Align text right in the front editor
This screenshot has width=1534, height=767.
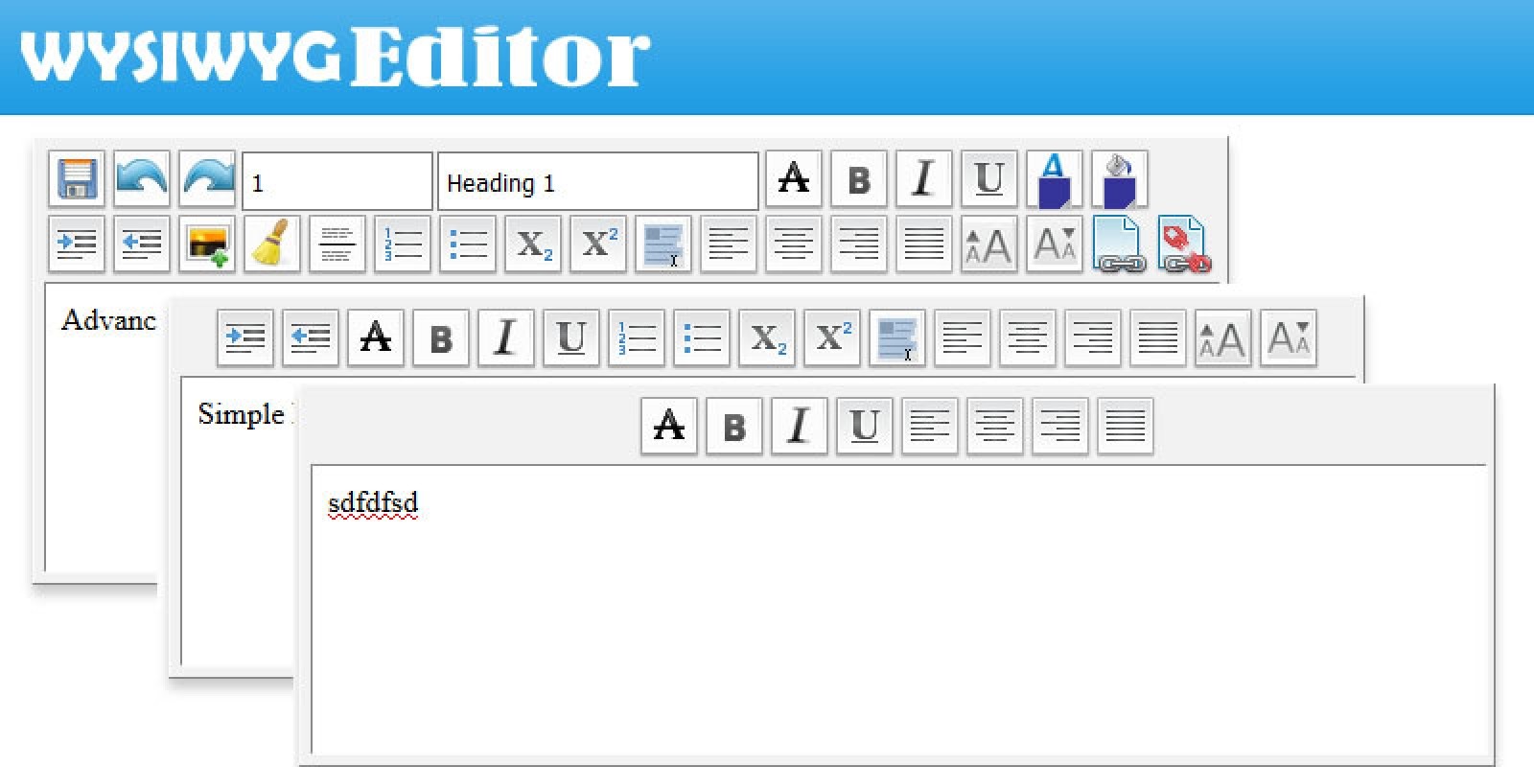(1060, 426)
